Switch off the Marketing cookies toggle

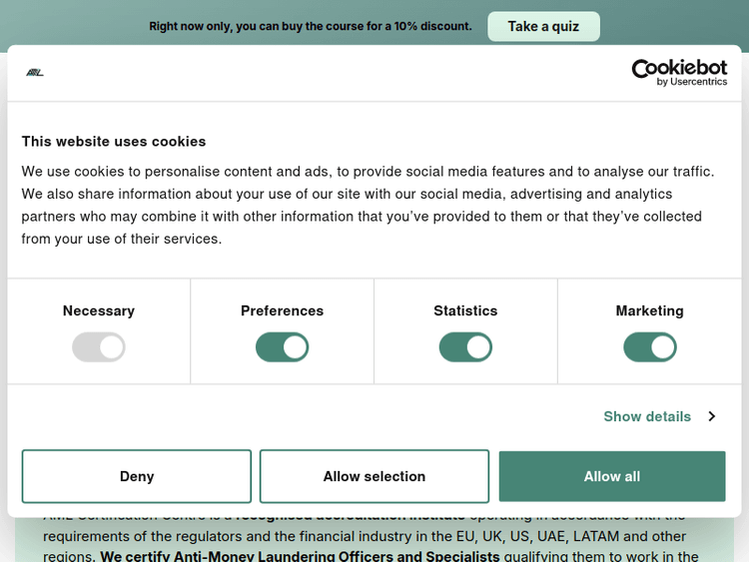click(x=650, y=347)
